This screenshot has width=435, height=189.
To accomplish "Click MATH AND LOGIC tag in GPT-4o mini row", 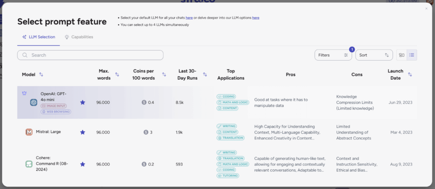I will click(233, 103).
